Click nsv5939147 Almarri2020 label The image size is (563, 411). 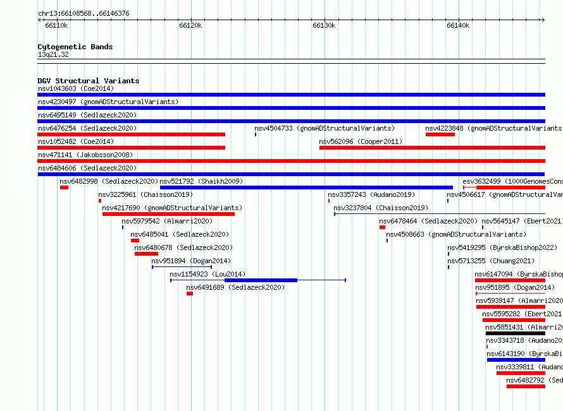pos(519,301)
